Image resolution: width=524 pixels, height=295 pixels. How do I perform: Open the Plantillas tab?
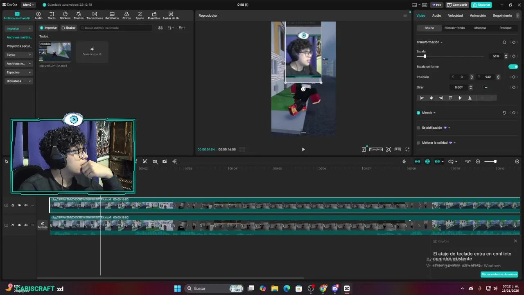click(154, 16)
